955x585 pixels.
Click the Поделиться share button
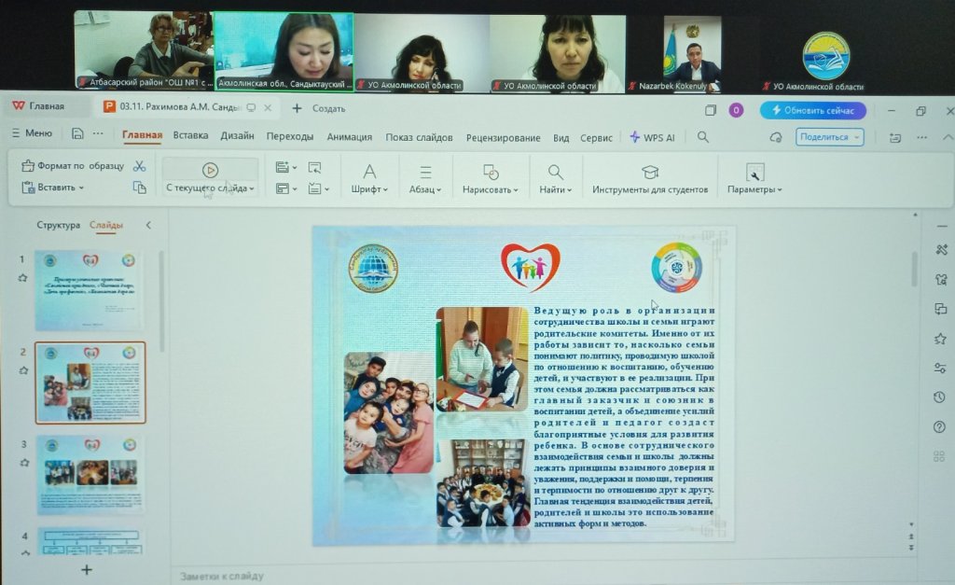point(829,136)
